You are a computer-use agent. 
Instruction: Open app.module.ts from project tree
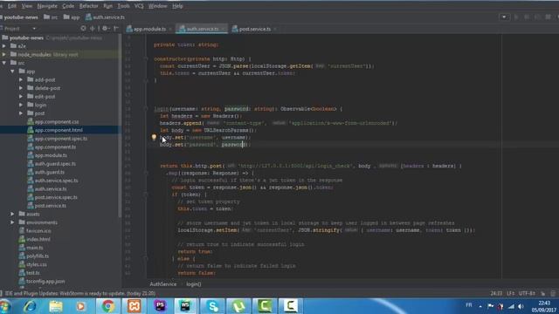point(51,155)
